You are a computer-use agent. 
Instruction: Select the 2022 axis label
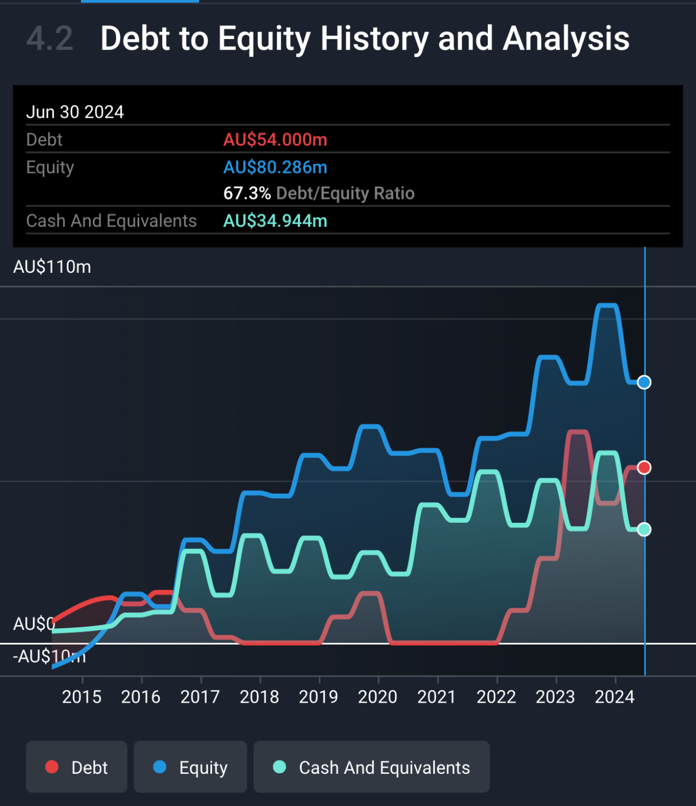[496, 697]
